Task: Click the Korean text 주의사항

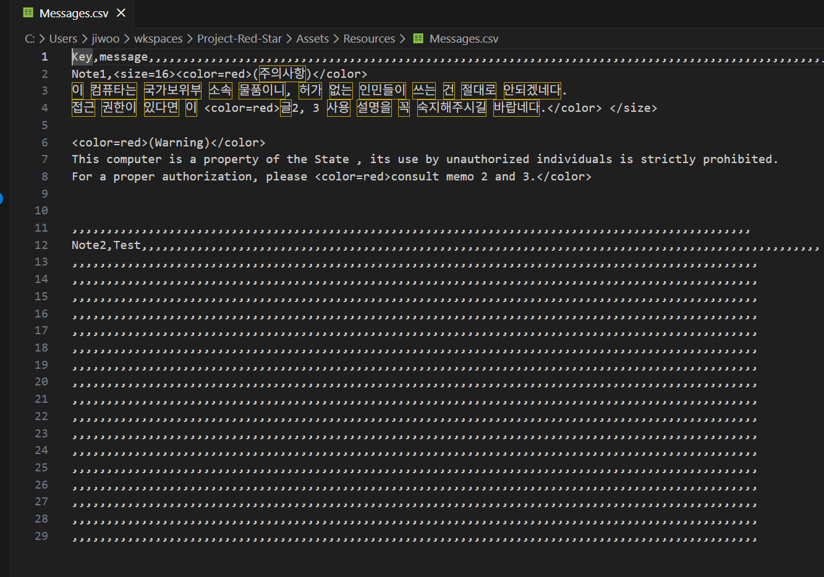Action: pos(282,74)
